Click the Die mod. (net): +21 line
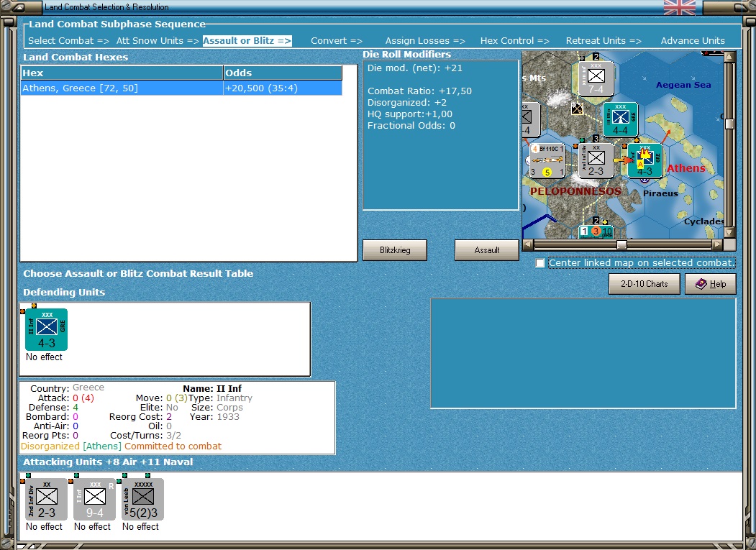 point(414,68)
